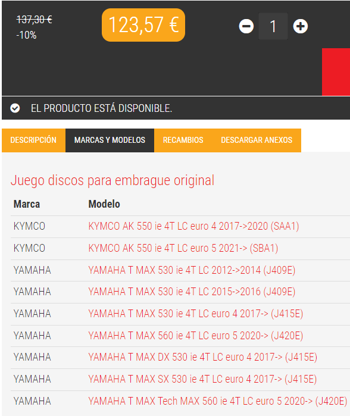The width and height of the screenshot is (350, 416).
Task: Open the Descargar Anexos tab
Action: (257, 140)
